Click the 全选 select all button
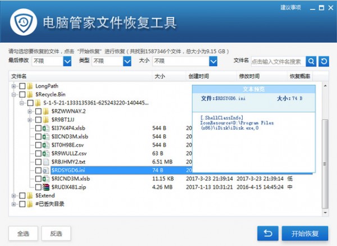Viewport: 337px width, 246px height. click(x=23, y=233)
